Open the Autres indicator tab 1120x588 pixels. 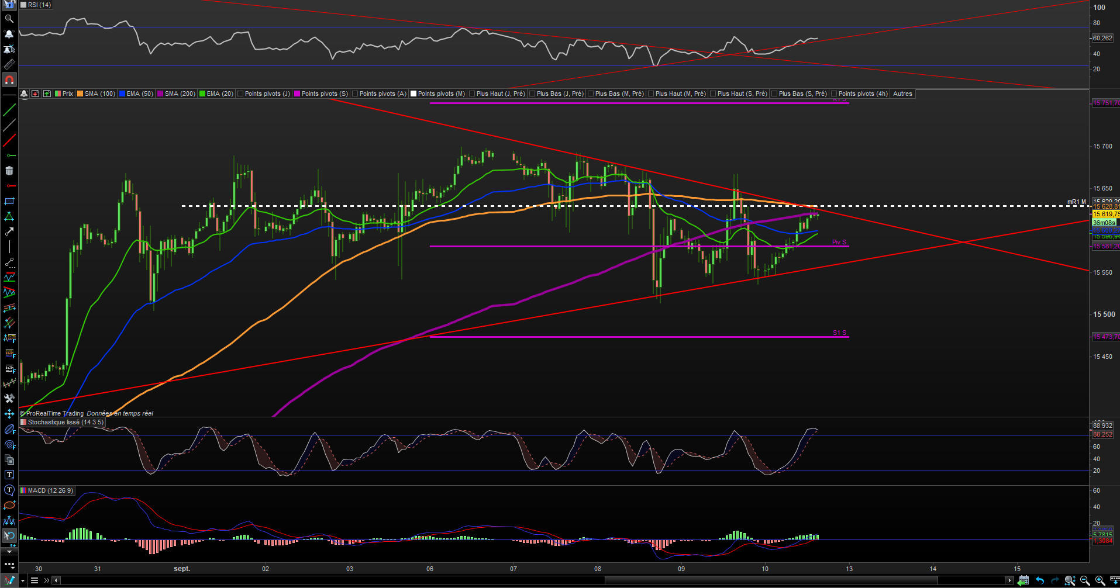(x=902, y=94)
